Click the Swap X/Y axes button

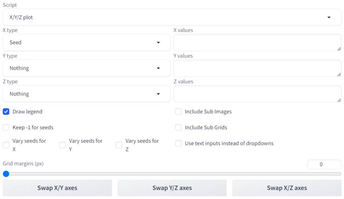57,188
